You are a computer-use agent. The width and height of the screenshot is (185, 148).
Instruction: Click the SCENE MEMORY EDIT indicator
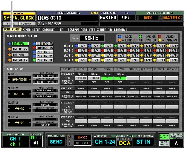[x=94, y=13]
